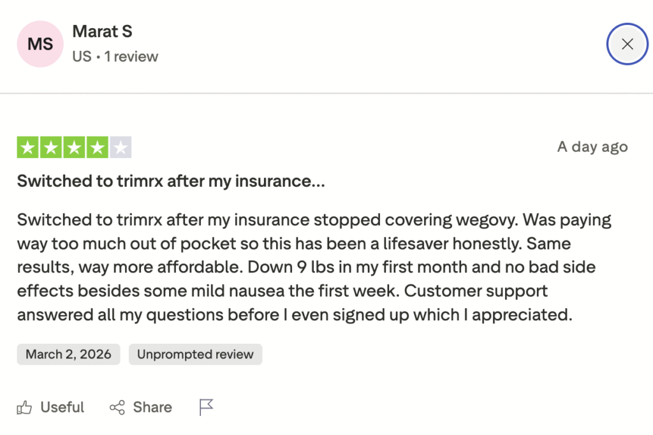Image resolution: width=653 pixels, height=435 pixels.
Task: Click the "Unprompted review" badge
Action: [x=195, y=355]
